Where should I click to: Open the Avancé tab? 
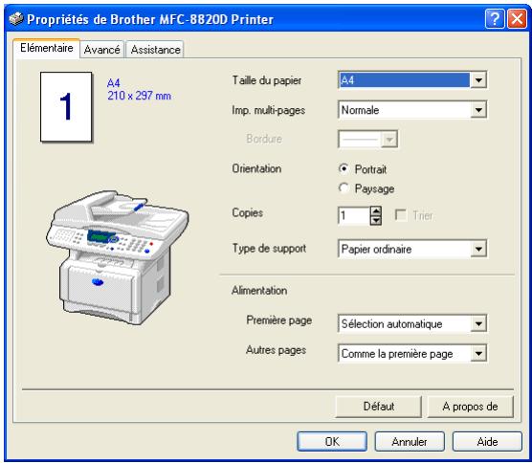(x=101, y=50)
